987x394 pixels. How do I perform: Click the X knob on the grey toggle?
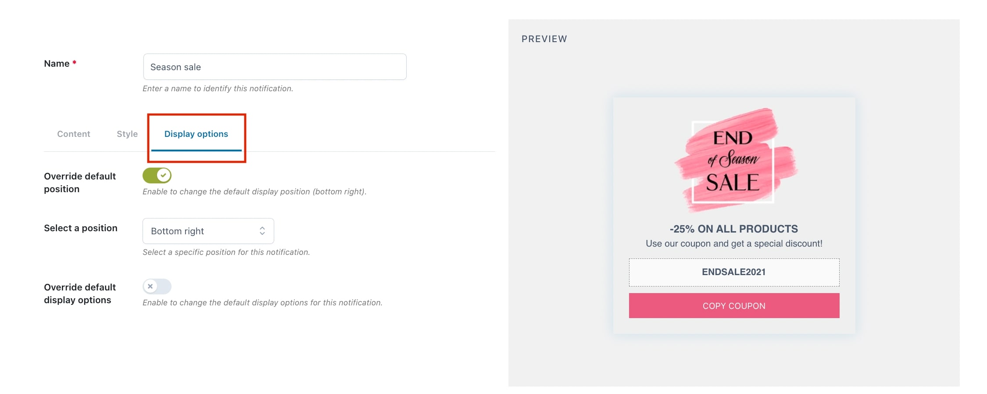pos(150,287)
